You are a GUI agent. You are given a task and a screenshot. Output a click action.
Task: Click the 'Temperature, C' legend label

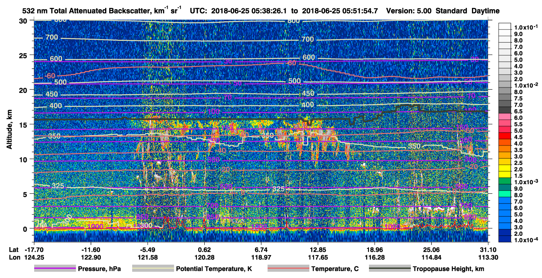click(x=335, y=269)
